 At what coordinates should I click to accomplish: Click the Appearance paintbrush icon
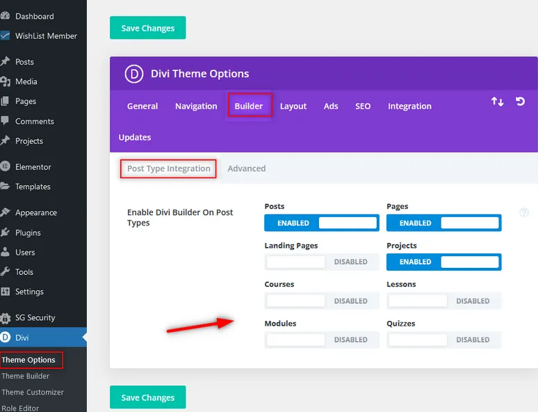[5, 212]
